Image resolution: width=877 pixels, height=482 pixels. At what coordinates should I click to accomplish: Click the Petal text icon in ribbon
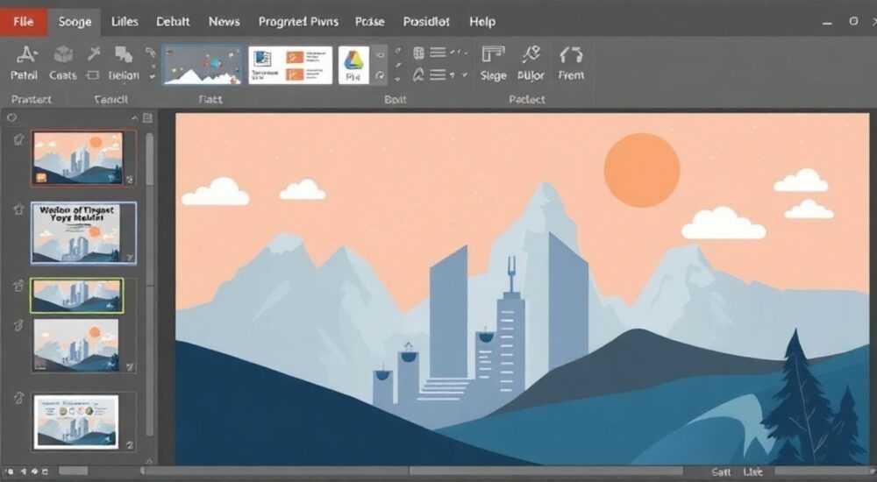point(25,55)
